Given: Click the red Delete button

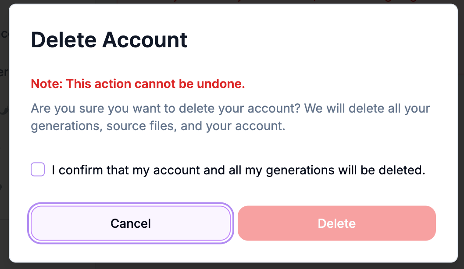Looking at the screenshot, I should (336, 223).
